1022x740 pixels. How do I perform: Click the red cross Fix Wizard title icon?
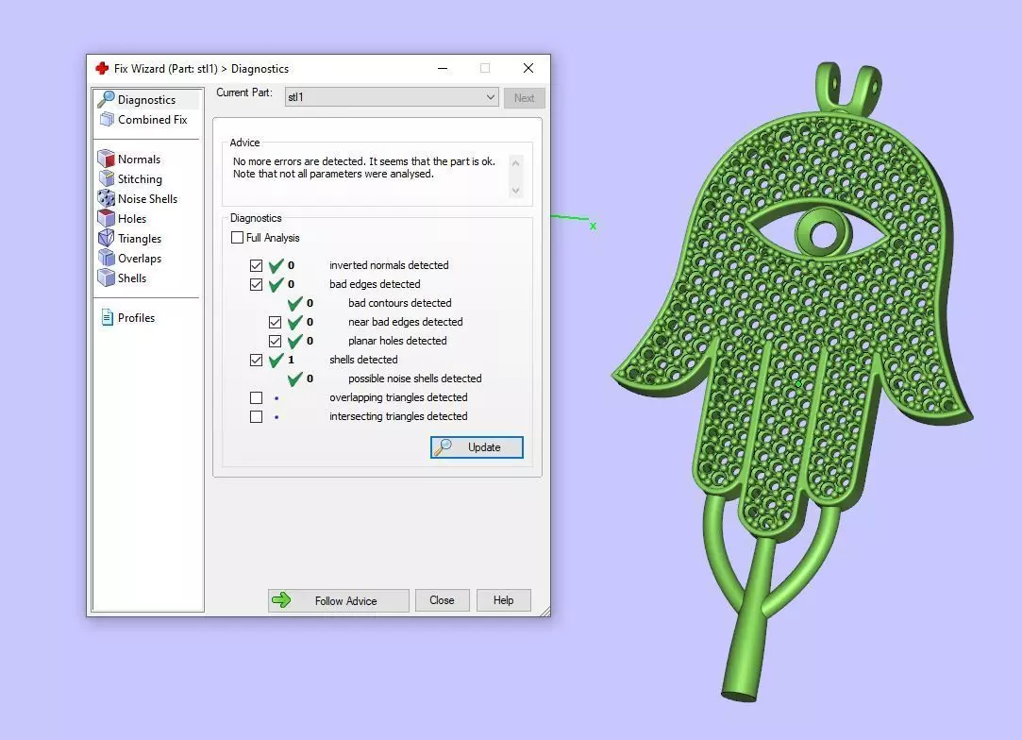point(102,69)
